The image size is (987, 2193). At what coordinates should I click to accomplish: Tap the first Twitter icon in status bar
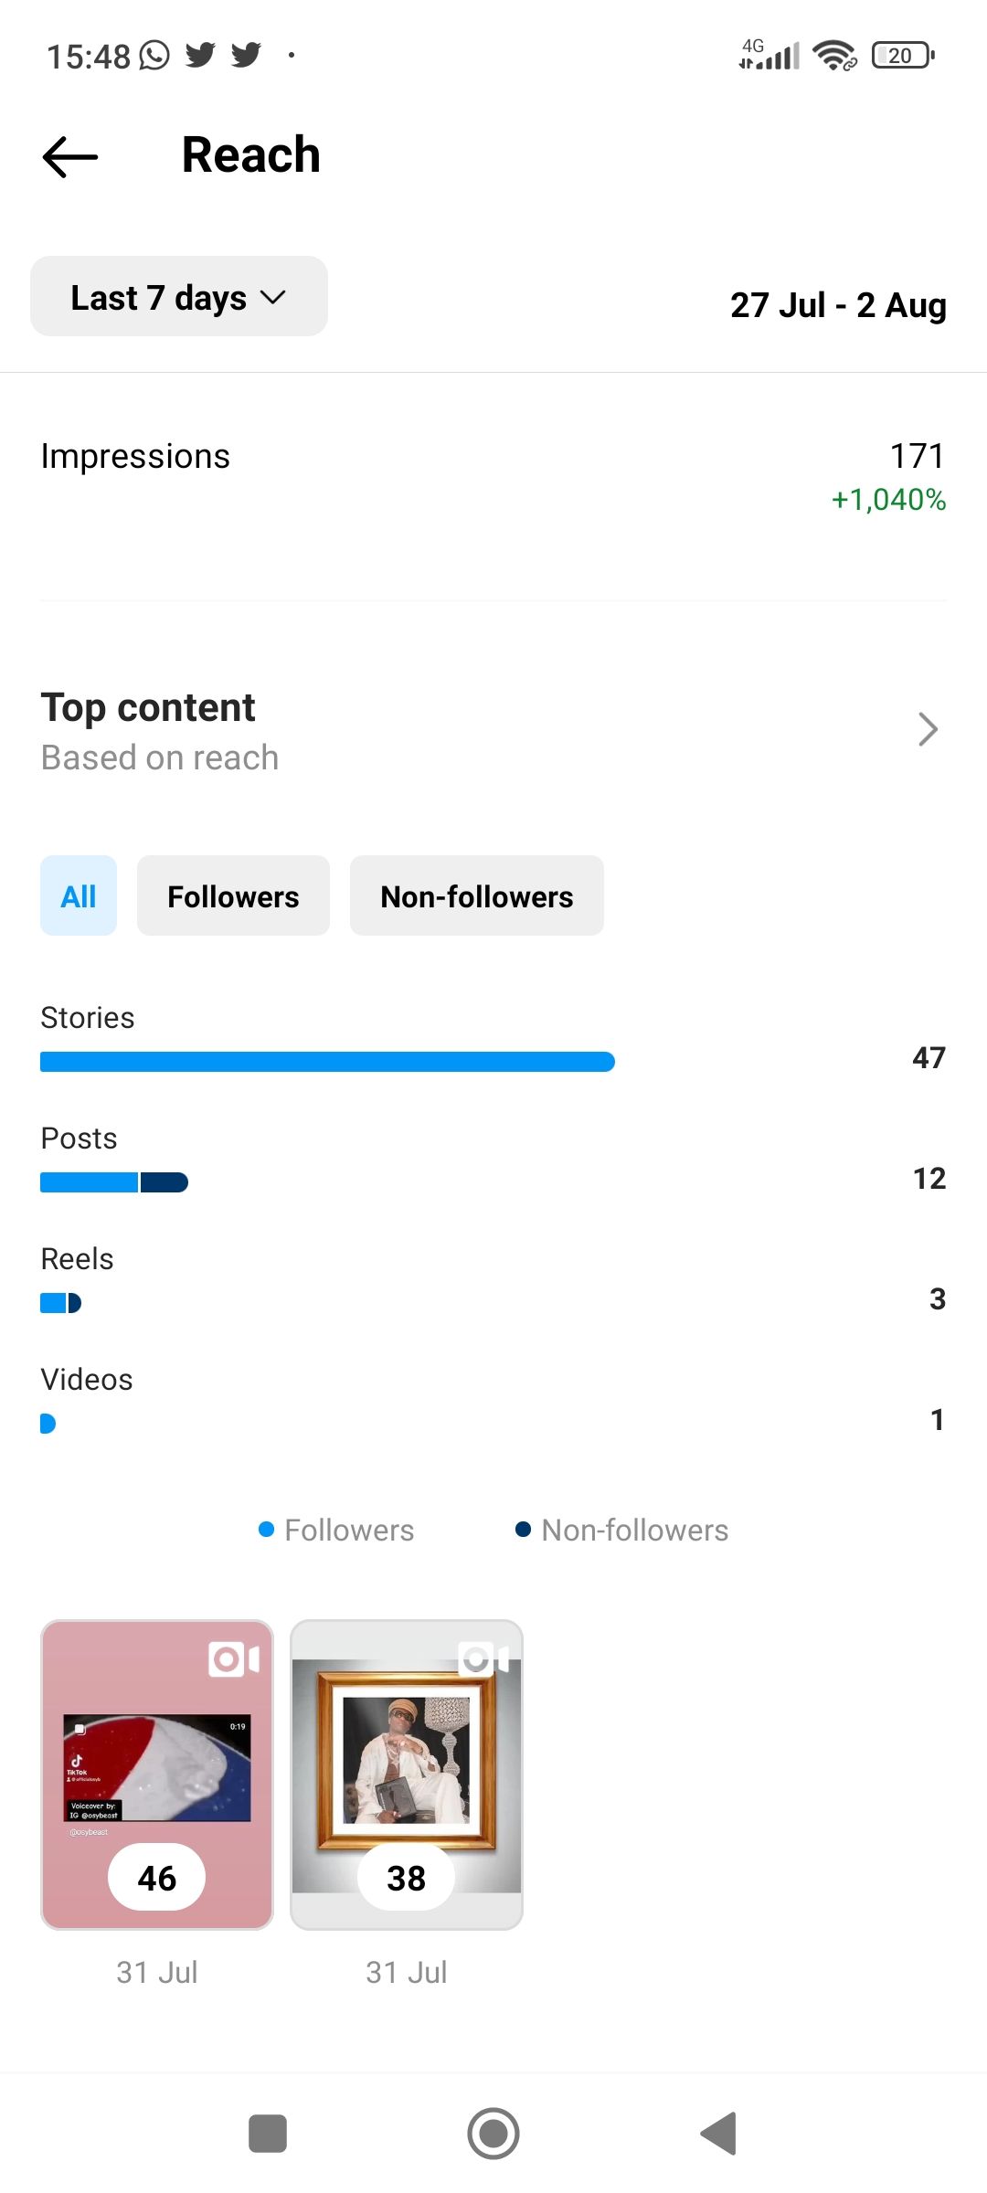pos(201,55)
